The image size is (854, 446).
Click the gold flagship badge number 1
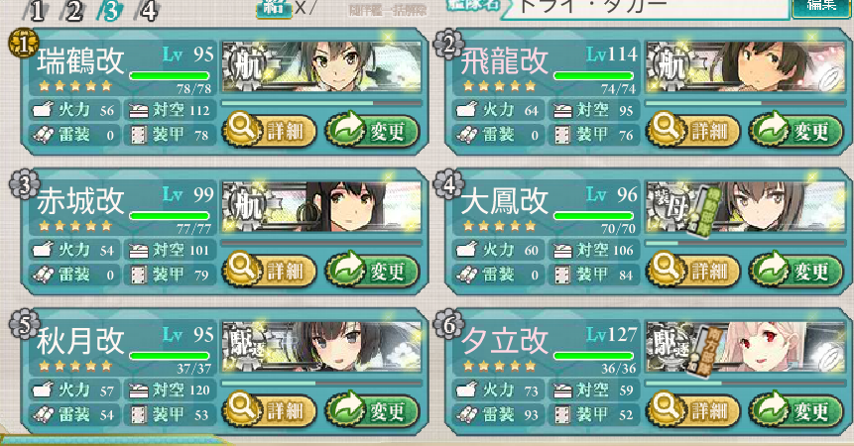pos(24,45)
